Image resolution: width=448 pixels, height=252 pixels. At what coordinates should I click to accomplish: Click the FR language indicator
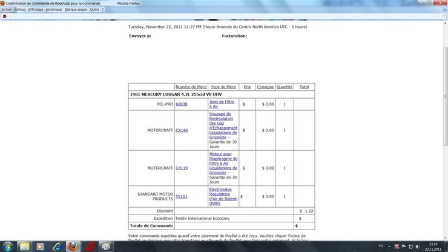381,246
